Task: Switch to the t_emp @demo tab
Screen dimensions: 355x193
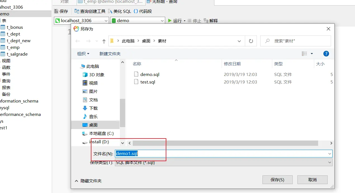Action: pos(111,2)
